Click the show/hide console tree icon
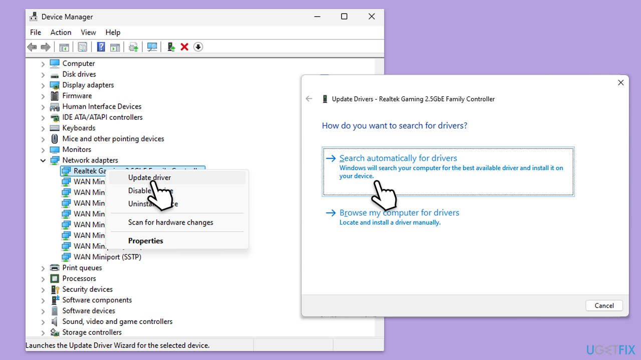 [x=64, y=47]
